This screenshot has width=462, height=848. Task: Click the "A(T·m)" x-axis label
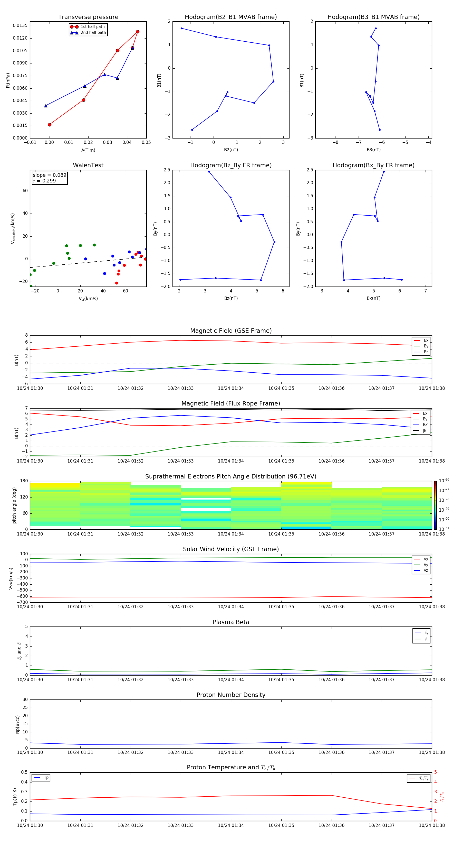[x=88, y=150]
